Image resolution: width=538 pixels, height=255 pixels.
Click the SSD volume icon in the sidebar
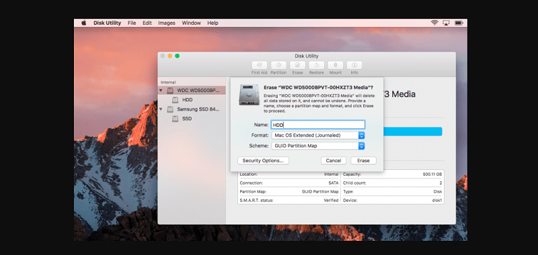[176, 119]
